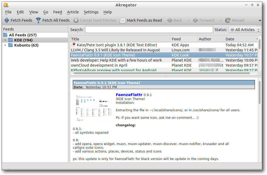
Task: Click the FaenzaFlattr icon theme preview thumbnail
Action: (94, 108)
